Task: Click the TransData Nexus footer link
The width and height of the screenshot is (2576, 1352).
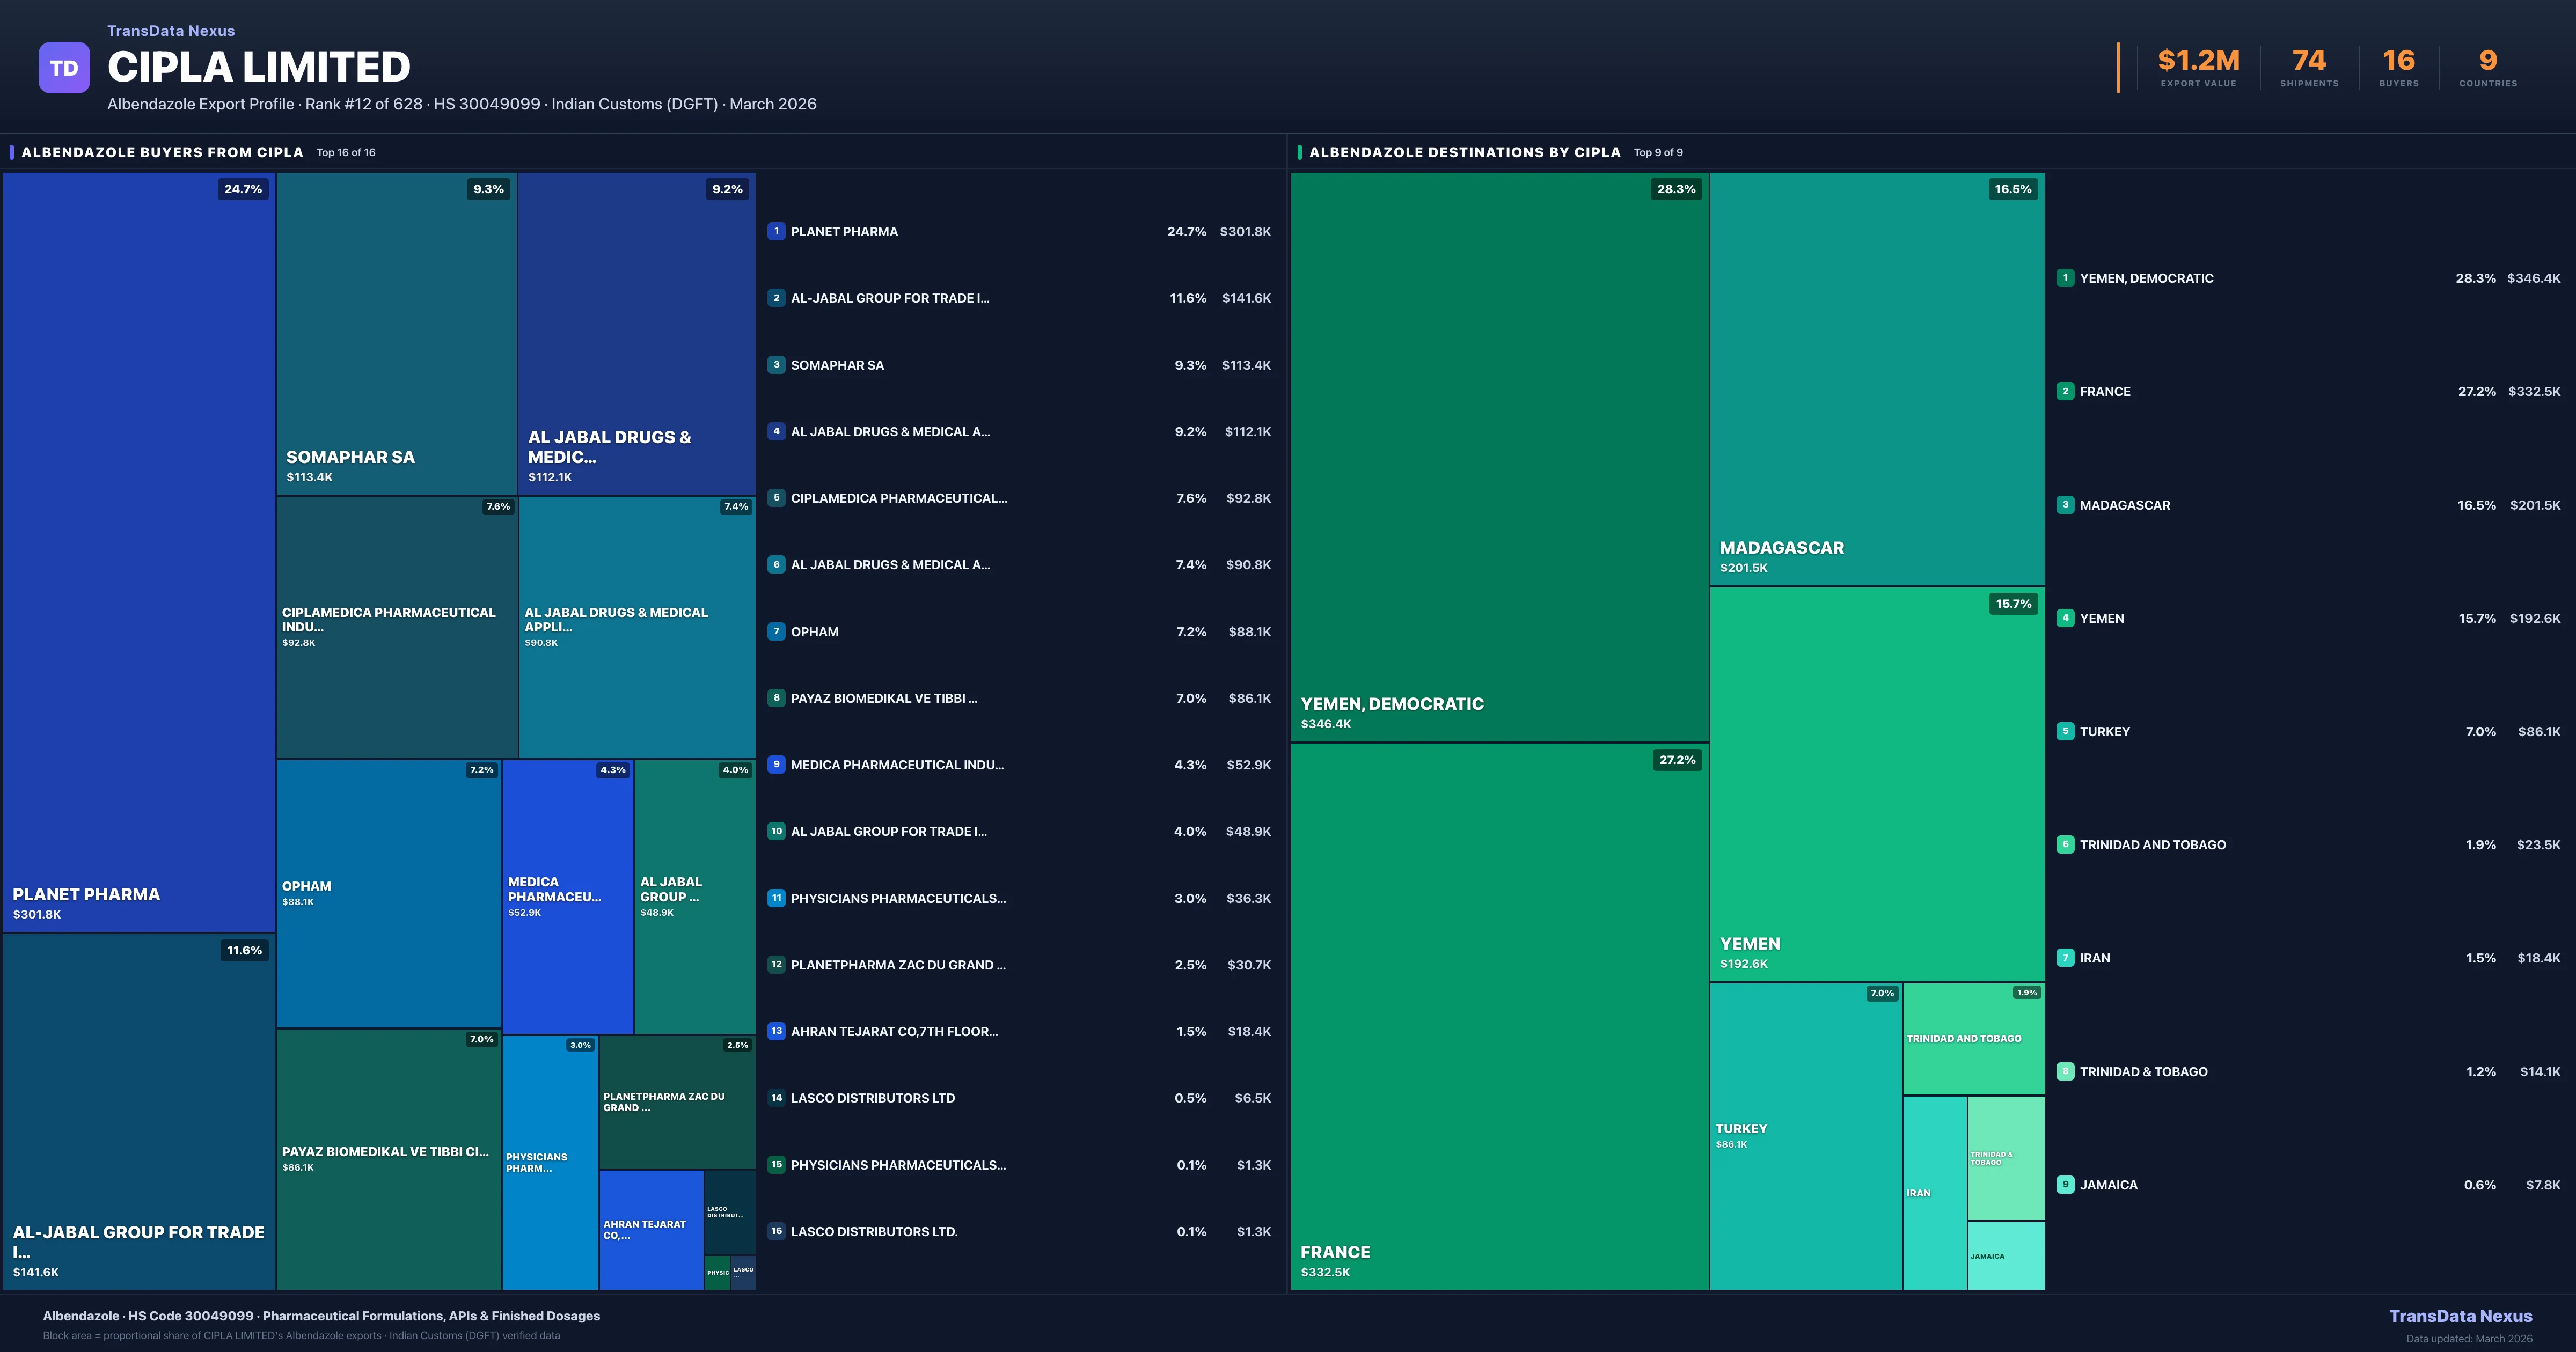Action: [2460, 1316]
